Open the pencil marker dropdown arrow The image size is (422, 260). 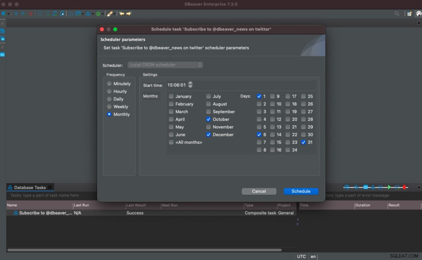point(115,14)
